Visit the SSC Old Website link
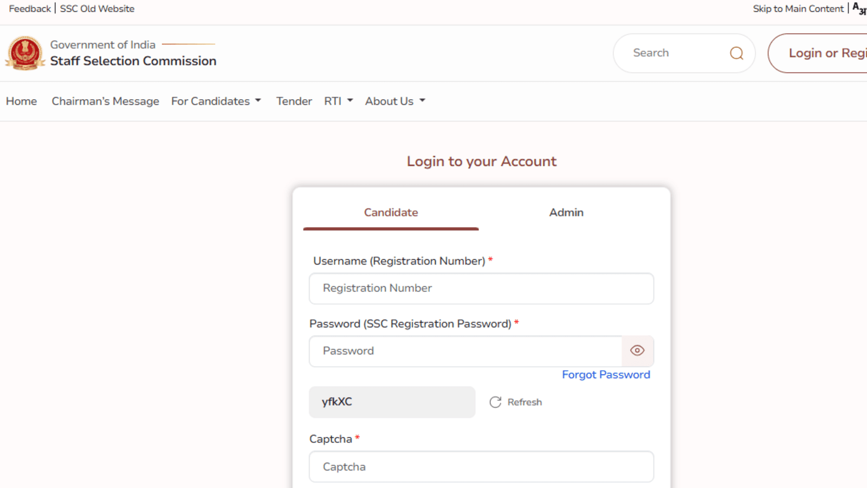Screen dimensions: 867x488 [97, 9]
